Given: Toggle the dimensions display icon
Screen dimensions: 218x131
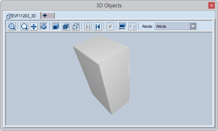Looking at the screenshot, I should [x=123, y=26].
